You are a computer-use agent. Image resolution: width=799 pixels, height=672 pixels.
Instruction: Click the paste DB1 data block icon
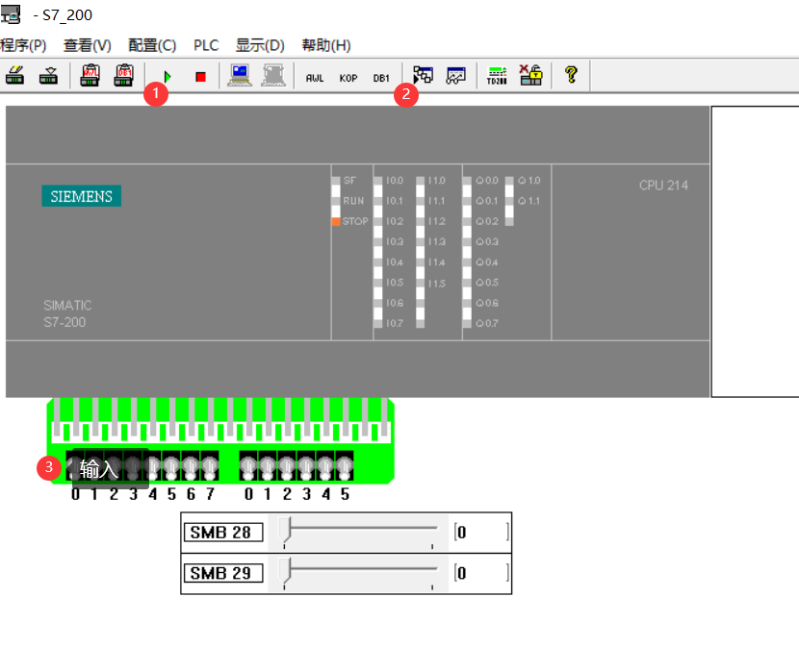coord(124,76)
